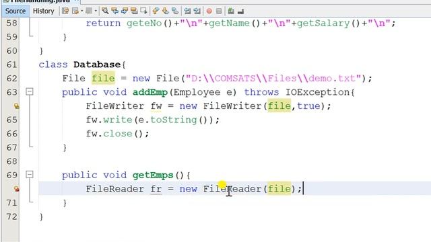Jump to Previous Bookmark icon
Viewport: 431px width, 242px height.
pyautogui.click(x=156, y=11)
